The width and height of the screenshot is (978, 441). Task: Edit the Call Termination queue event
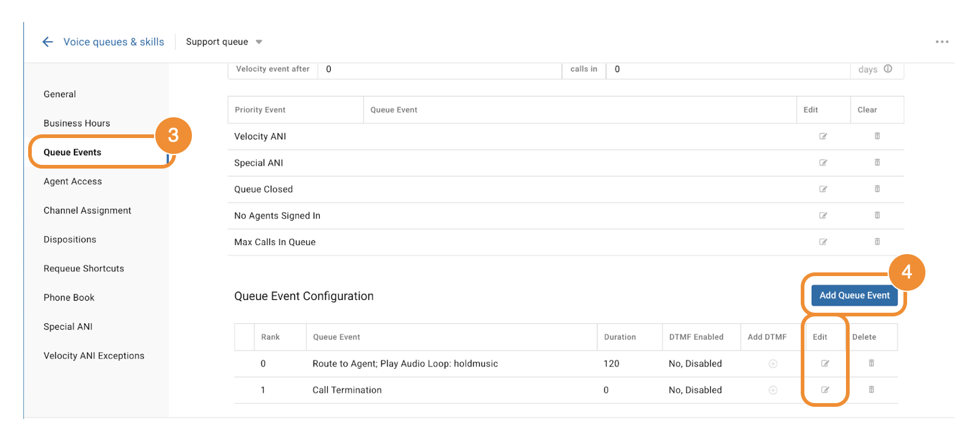pos(825,390)
